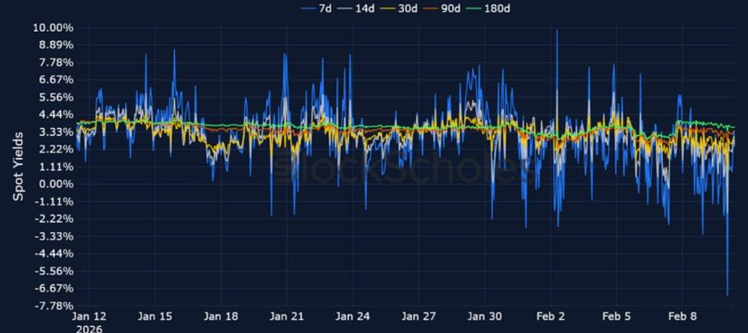Click the 2.22% y-axis label
Viewport: 748px width, 333px height.
56,149
